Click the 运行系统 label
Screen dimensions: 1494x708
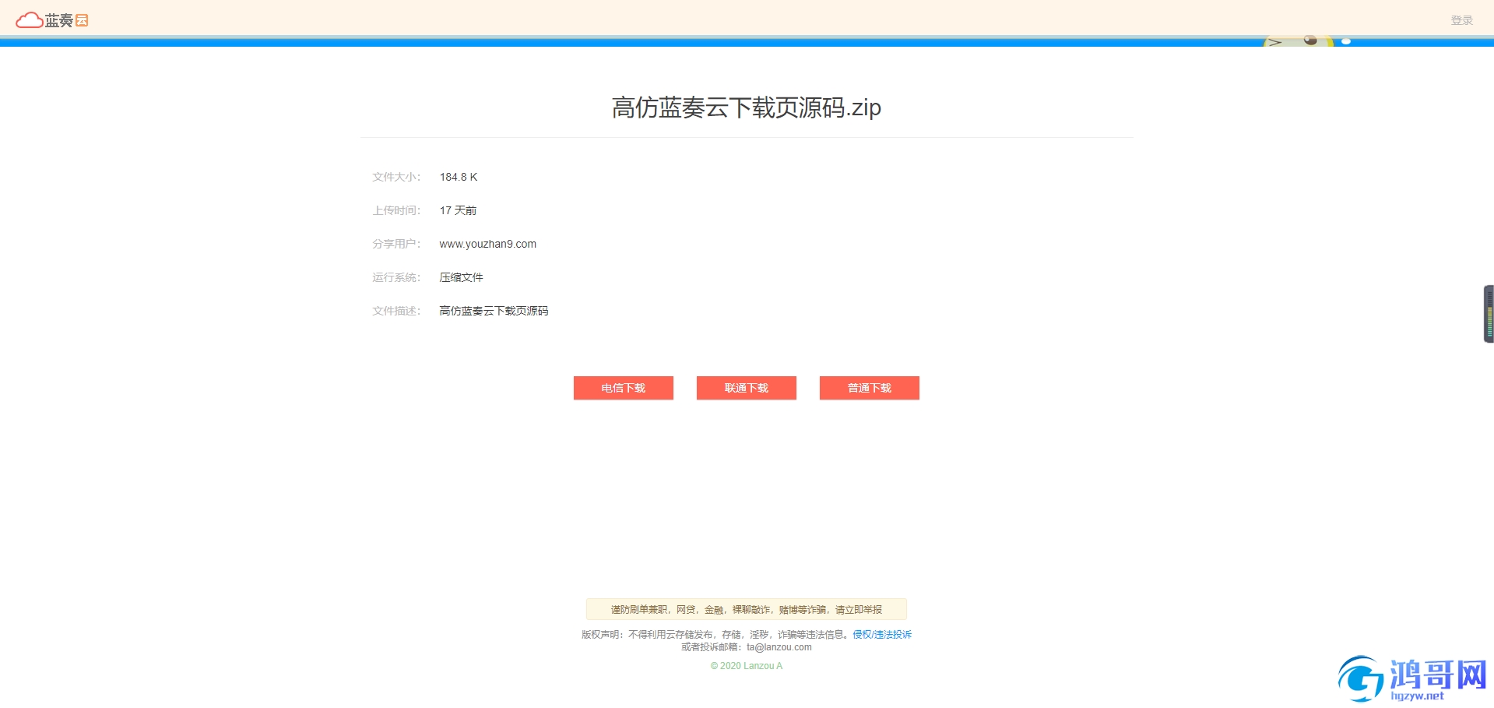[396, 277]
